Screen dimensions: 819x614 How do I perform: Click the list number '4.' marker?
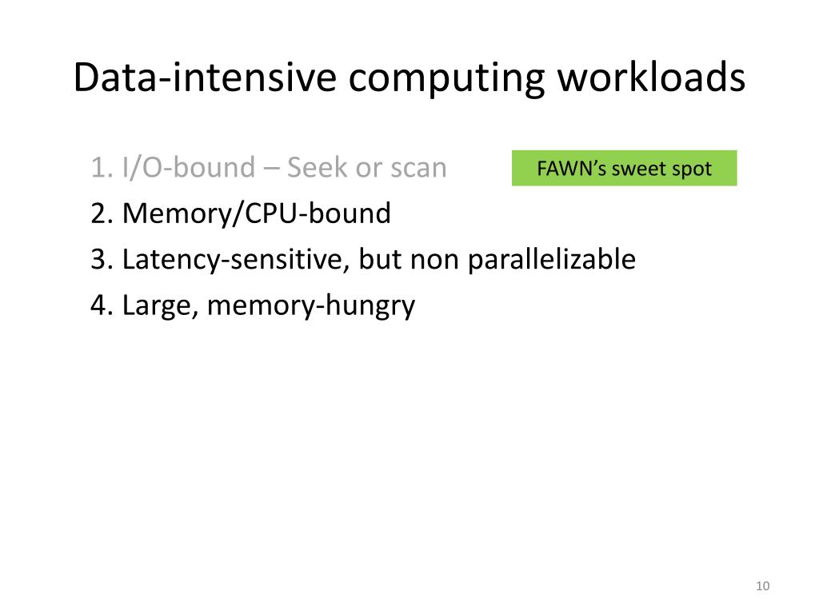pyautogui.click(x=102, y=305)
